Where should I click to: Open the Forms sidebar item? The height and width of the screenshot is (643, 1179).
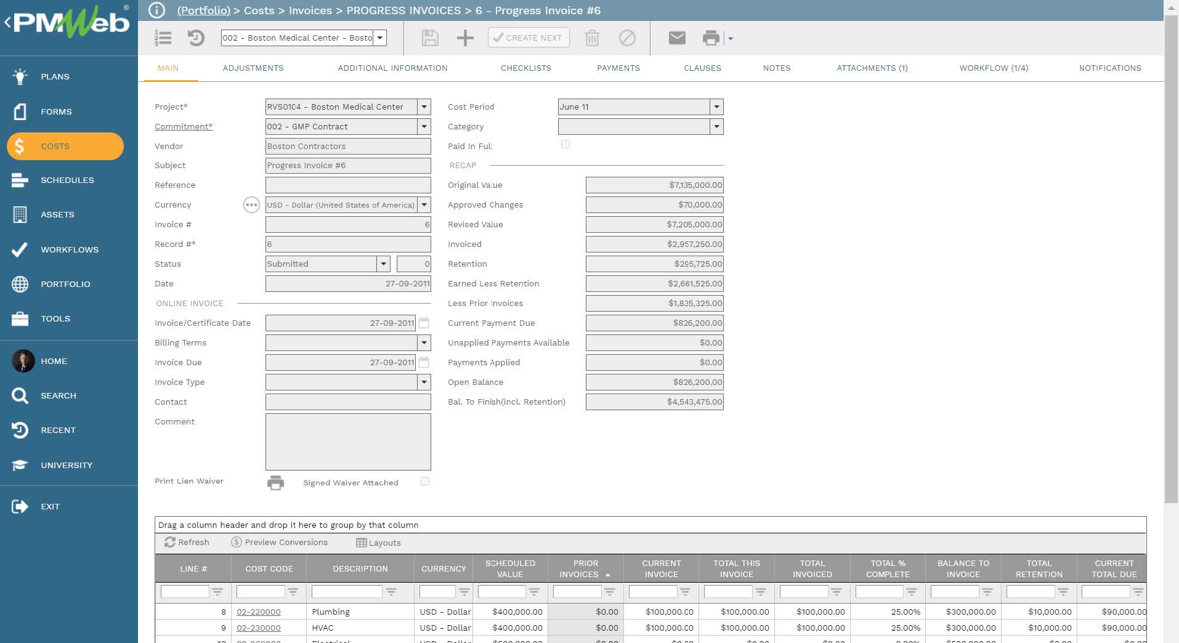20,111
